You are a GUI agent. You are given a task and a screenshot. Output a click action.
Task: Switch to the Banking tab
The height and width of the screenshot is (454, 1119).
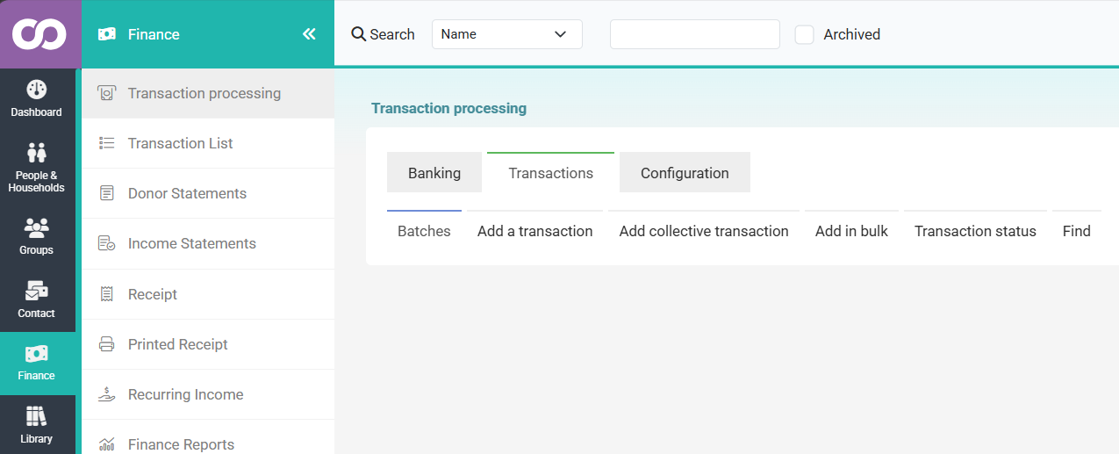click(x=434, y=173)
